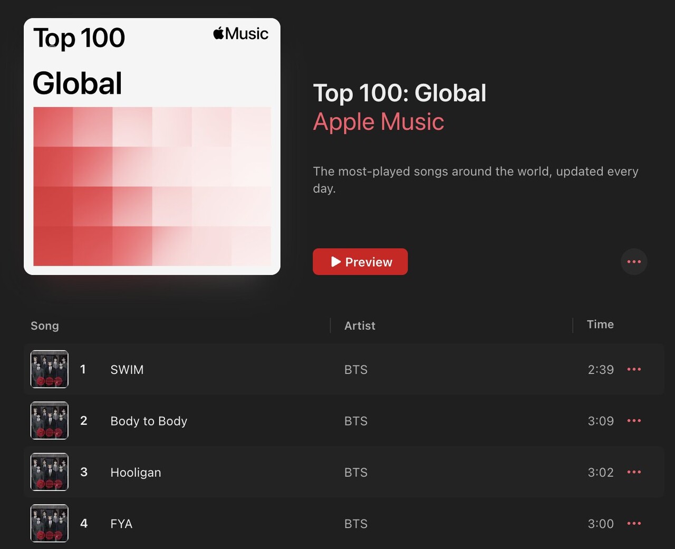Select the song title Body to Body
Screen dimensions: 675x549
149,421
